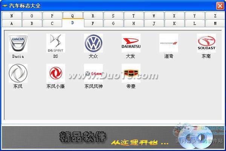Open the Emgrand (帝豪) shield logo

pos(131,73)
